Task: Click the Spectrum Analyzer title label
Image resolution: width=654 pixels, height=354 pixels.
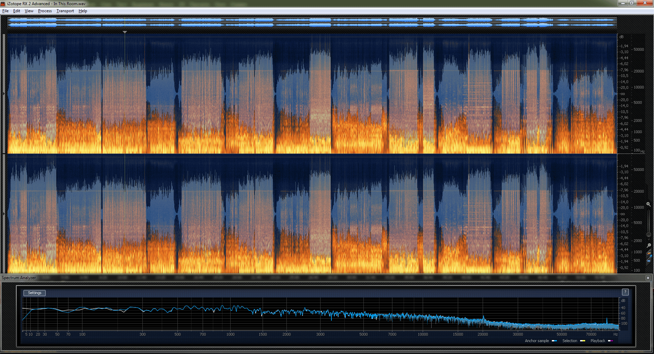Action: tap(19, 278)
